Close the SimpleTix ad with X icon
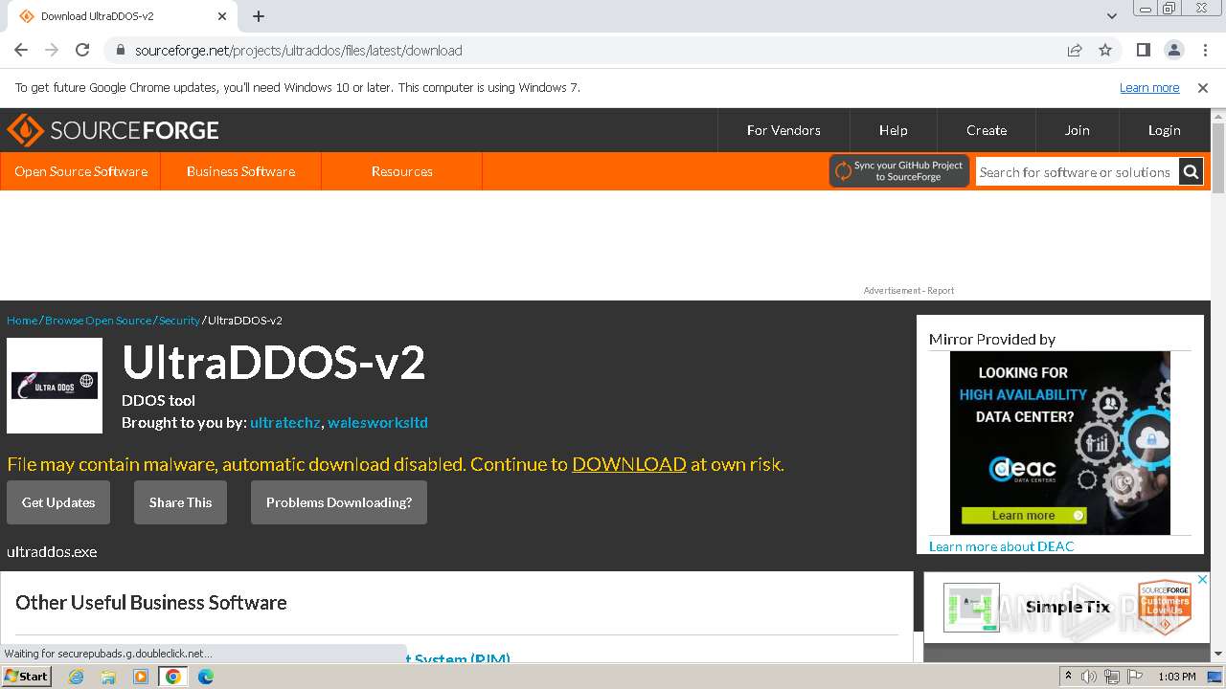The image size is (1226, 689). point(1203,579)
